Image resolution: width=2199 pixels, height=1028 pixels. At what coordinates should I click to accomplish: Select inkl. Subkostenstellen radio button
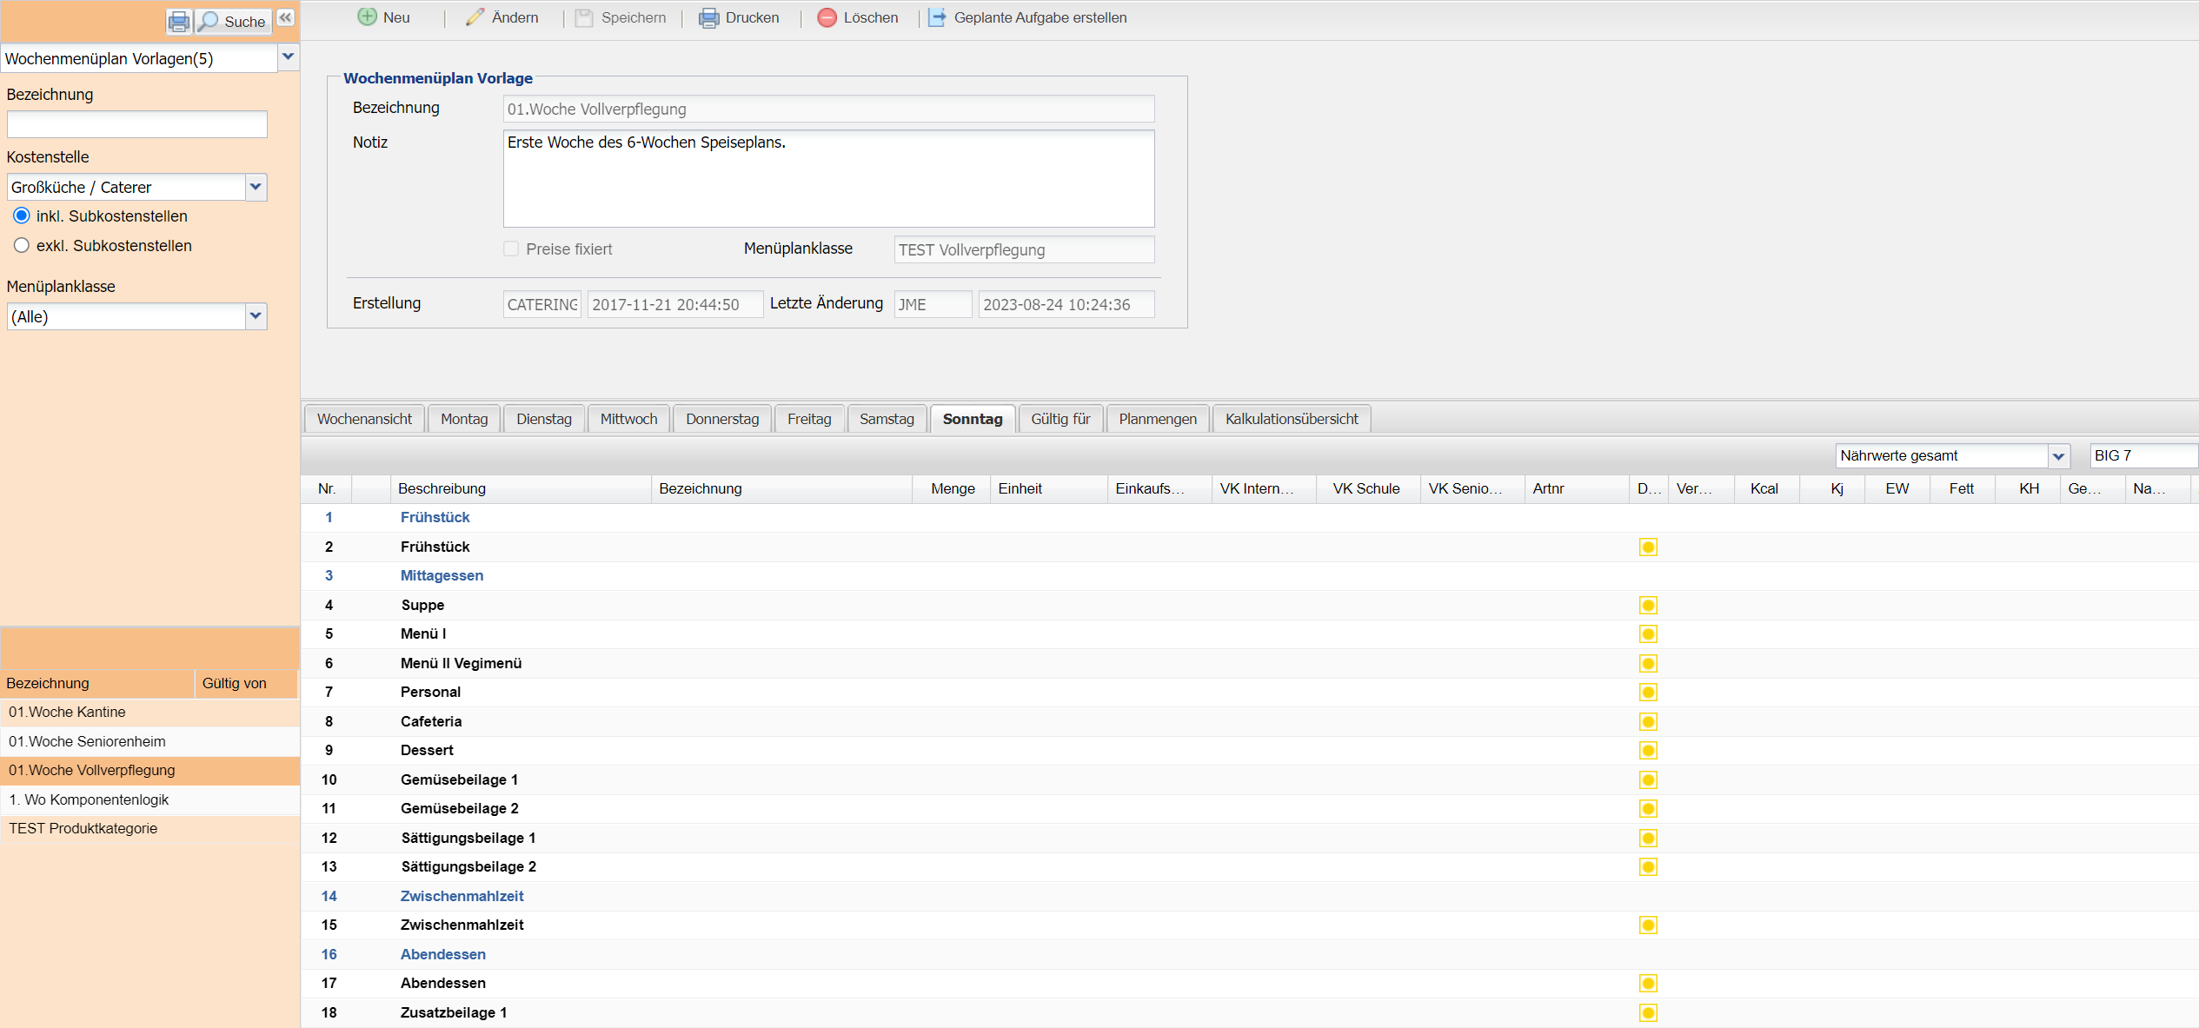tap(22, 216)
